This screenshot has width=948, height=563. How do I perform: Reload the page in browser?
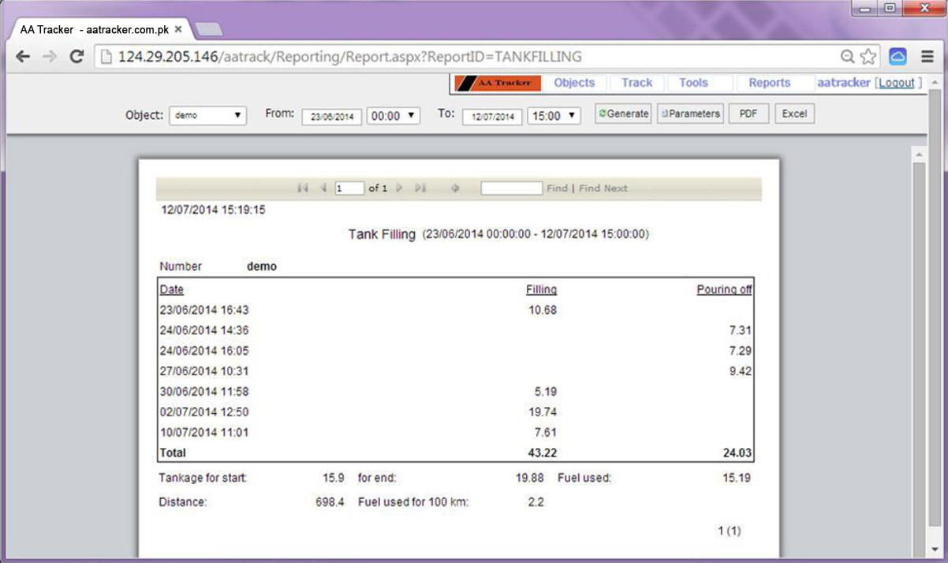[x=77, y=57]
